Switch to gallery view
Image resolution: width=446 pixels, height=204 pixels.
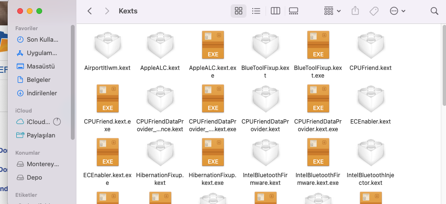click(294, 11)
